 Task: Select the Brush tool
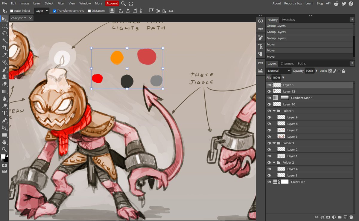(4, 70)
